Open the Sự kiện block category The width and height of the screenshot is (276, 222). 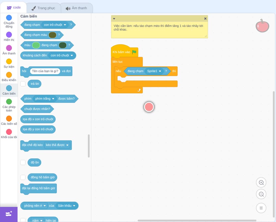tap(9, 63)
